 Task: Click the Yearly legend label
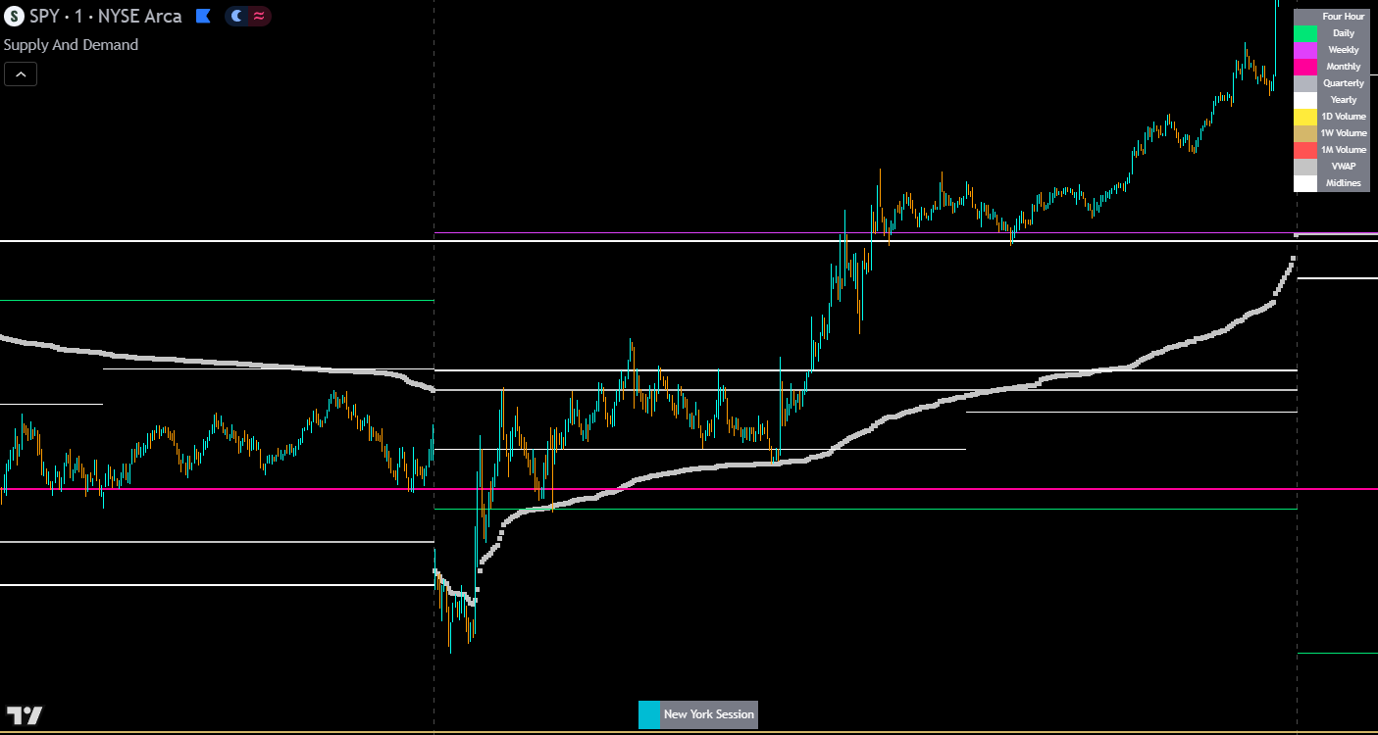(x=1343, y=100)
